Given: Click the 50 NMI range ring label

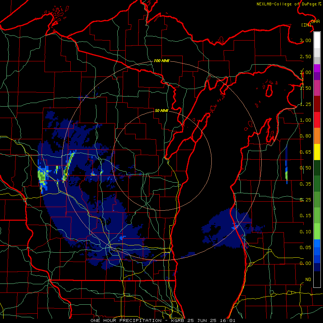Looking at the screenshot, I should [x=161, y=111].
